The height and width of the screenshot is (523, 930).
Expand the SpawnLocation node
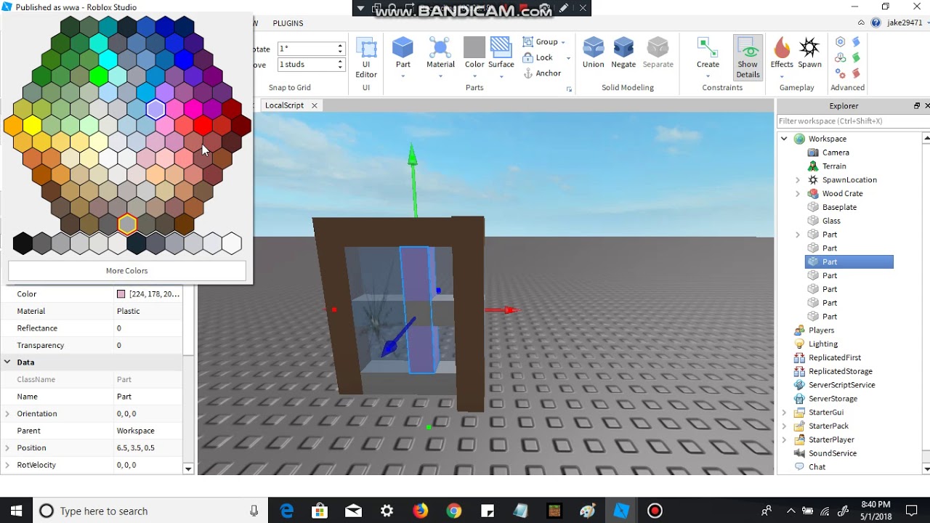tap(798, 180)
